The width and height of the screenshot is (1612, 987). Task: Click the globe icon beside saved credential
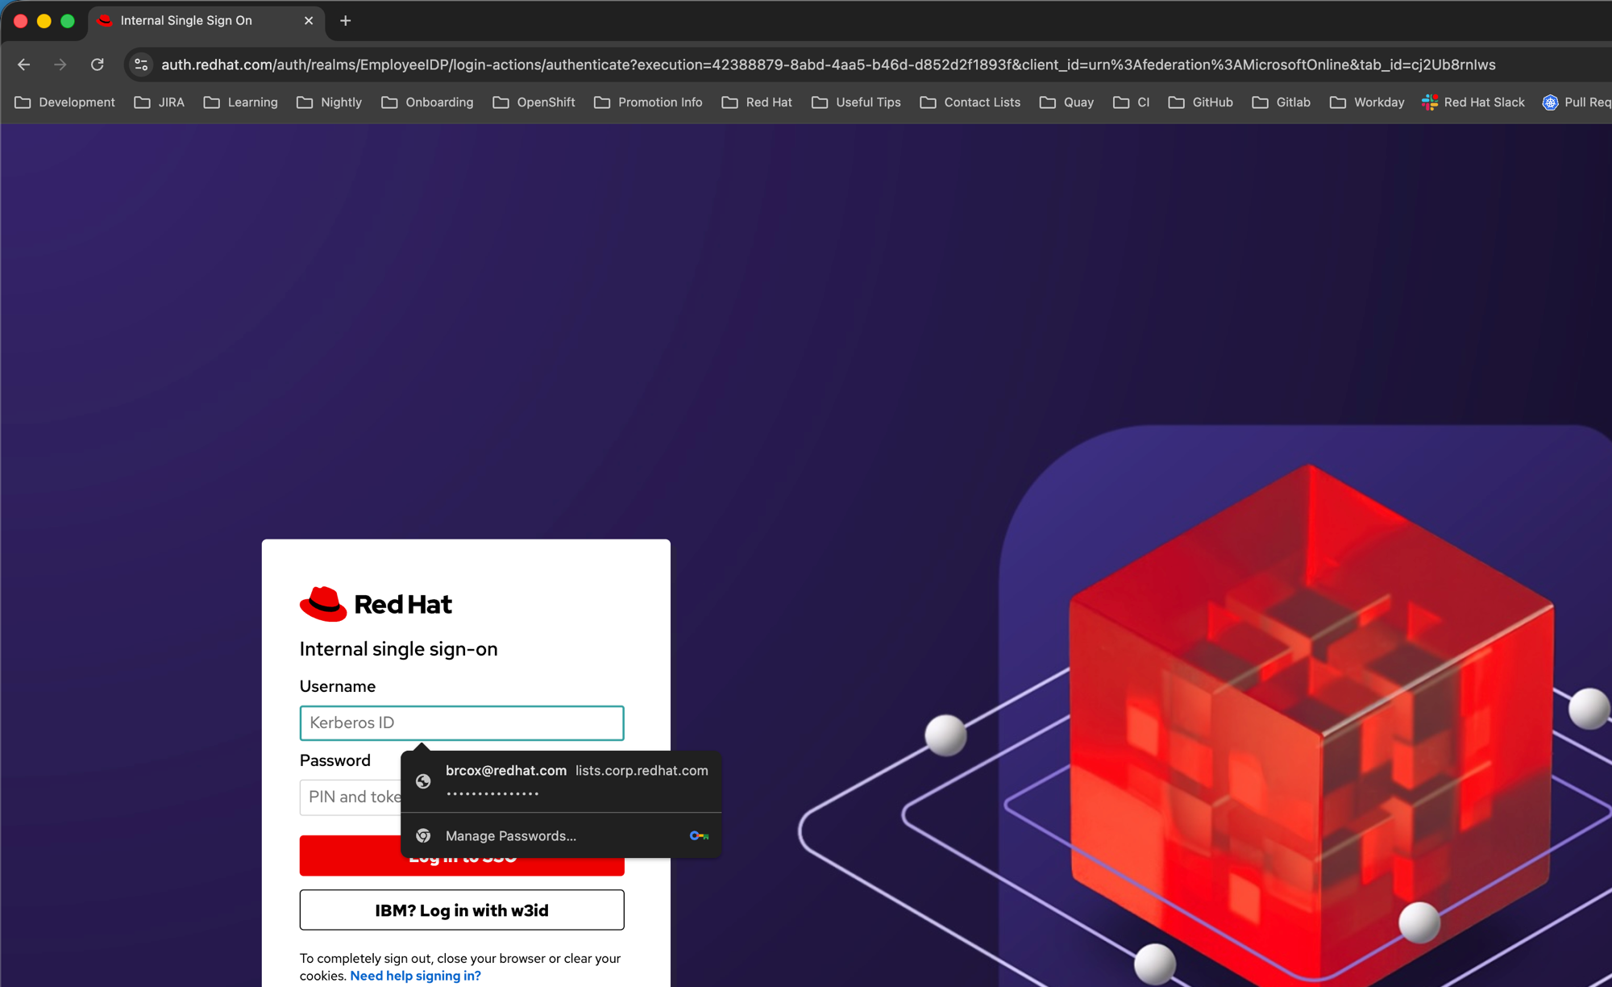pyautogui.click(x=423, y=781)
